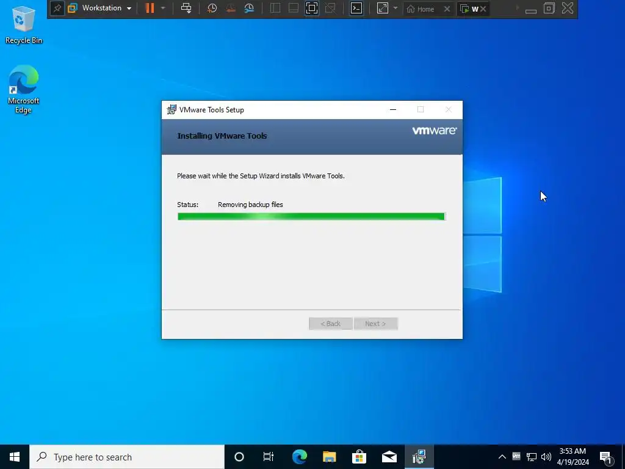Open the Windows Start menu

pyautogui.click(x=15, y=457)
